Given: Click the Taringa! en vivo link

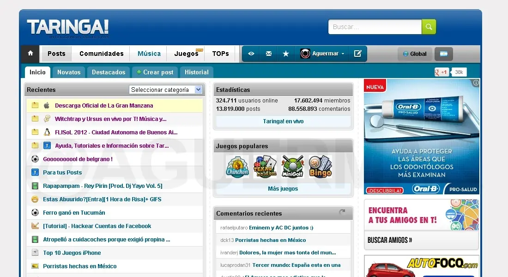Looking at the screenshot, I should [283, 121].
